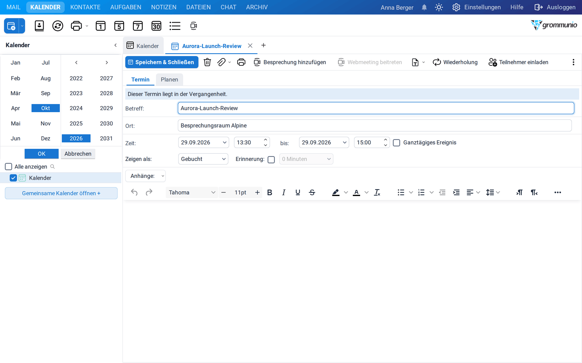Open the bulleted list style dropdown arrow
The height and width of the screenshot is (363, 582).
(411, 192)
